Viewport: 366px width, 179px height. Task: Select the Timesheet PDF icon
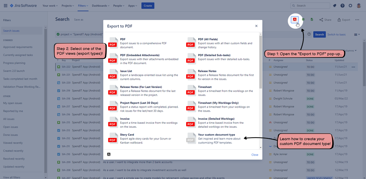191,90
